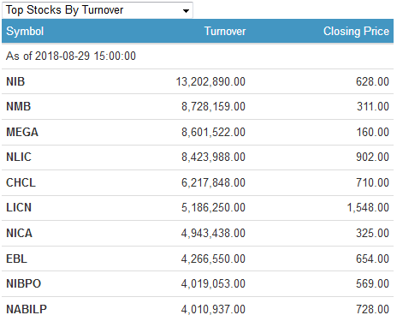The height and width of the screenshot is (321, 397).
Task: Open the LICN stock link
Action: pos(19,207)
